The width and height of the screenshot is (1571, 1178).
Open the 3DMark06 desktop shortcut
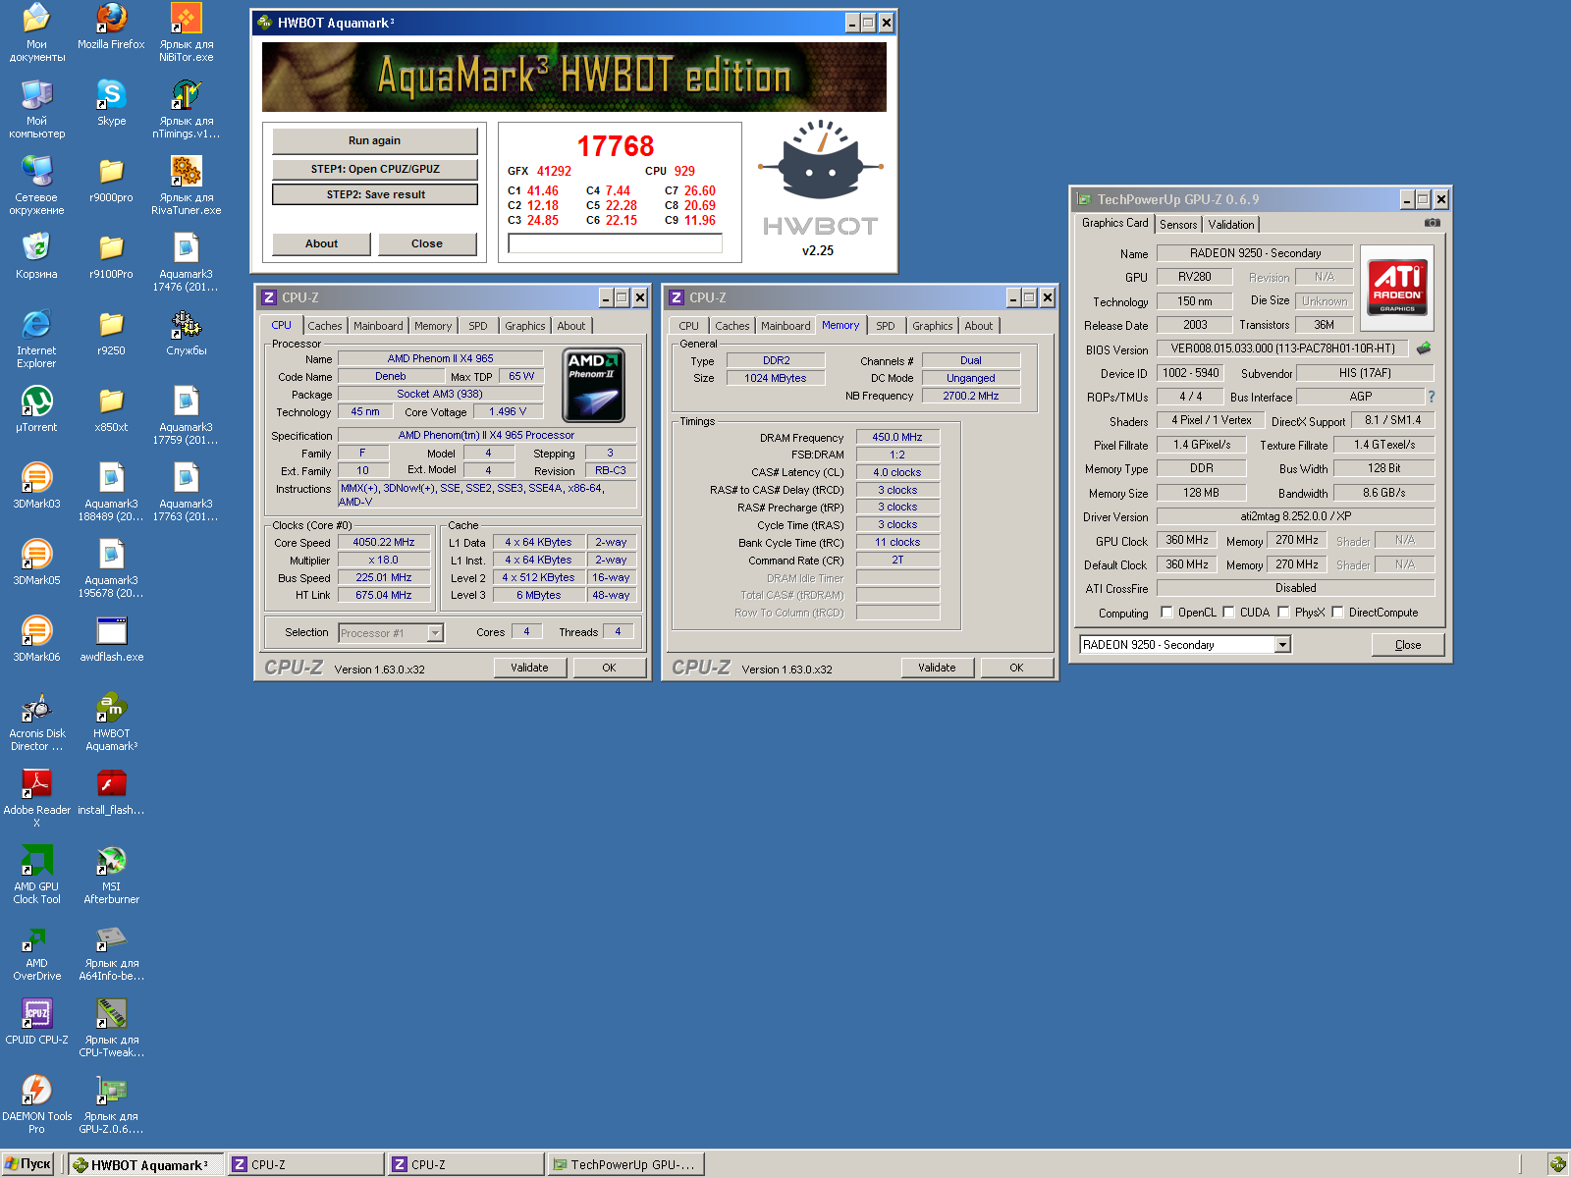[36, 639]
